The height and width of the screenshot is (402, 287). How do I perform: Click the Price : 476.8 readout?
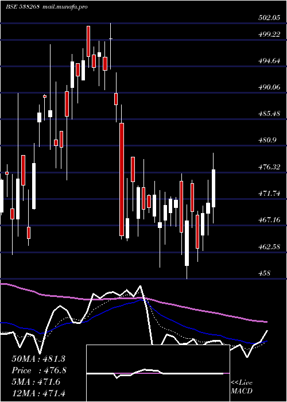(39, 370)
